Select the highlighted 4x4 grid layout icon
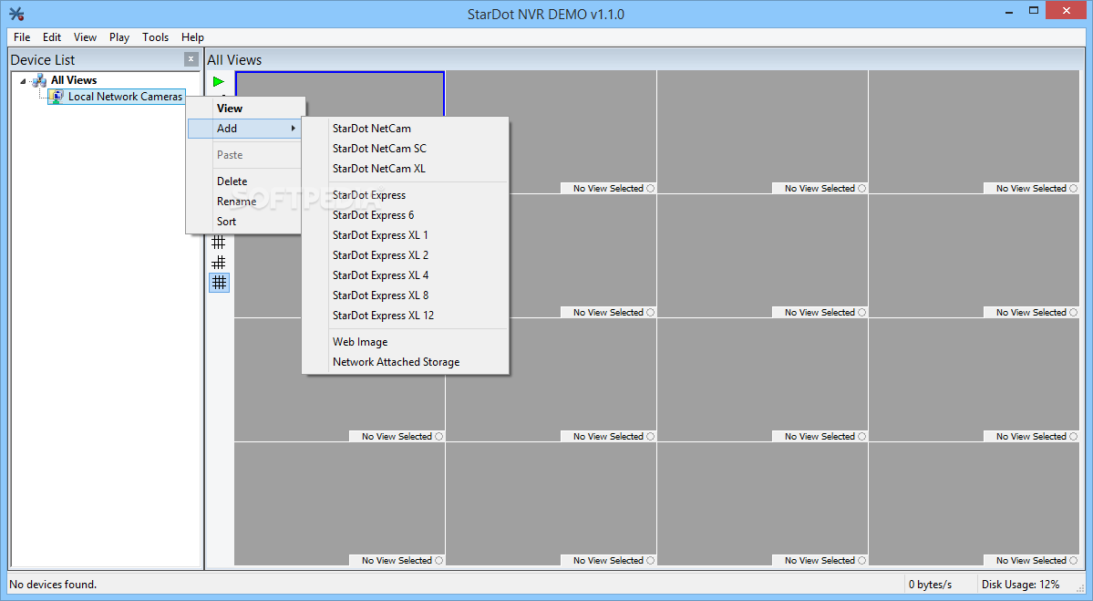 219,283
